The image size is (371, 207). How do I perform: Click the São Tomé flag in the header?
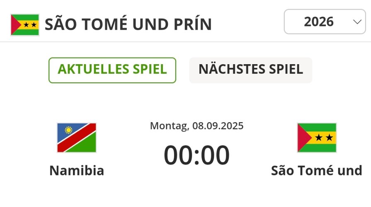tap(25, 25)
